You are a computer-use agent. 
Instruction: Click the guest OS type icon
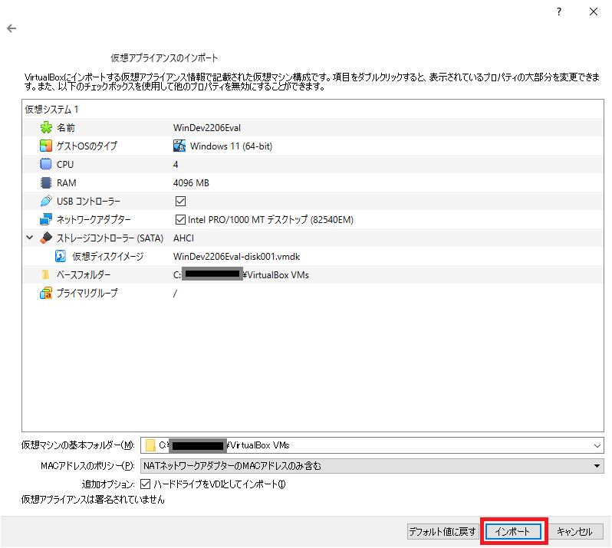pyautogui.click(x=46, y=146)
